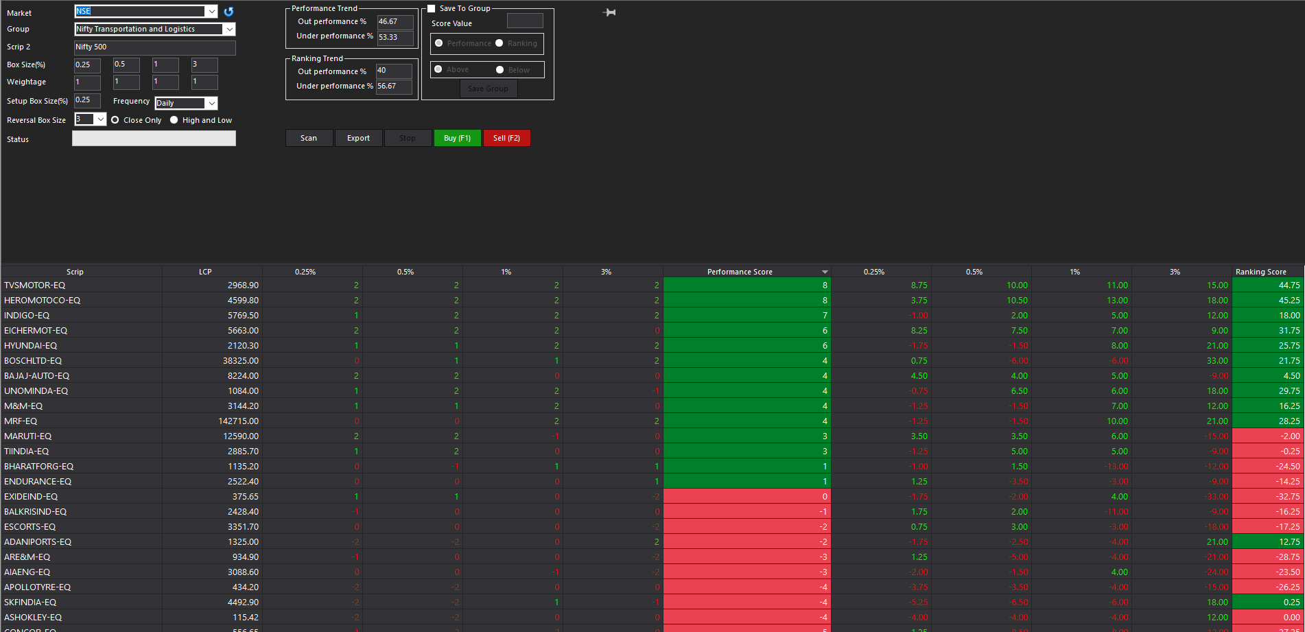
Task: Click Ranking Trend Out performance value 40
Action: point(394,71)
